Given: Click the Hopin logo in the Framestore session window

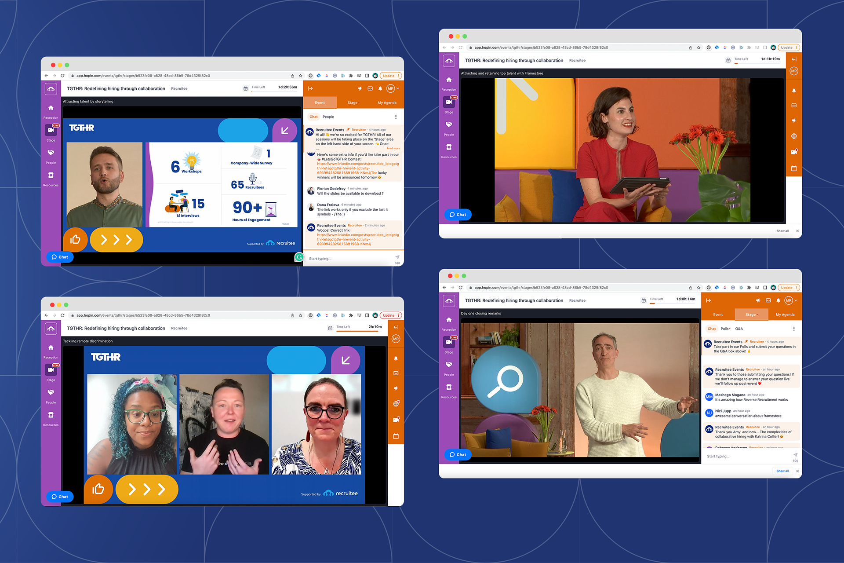Looking at the screenshot, I should click(449, 61).
